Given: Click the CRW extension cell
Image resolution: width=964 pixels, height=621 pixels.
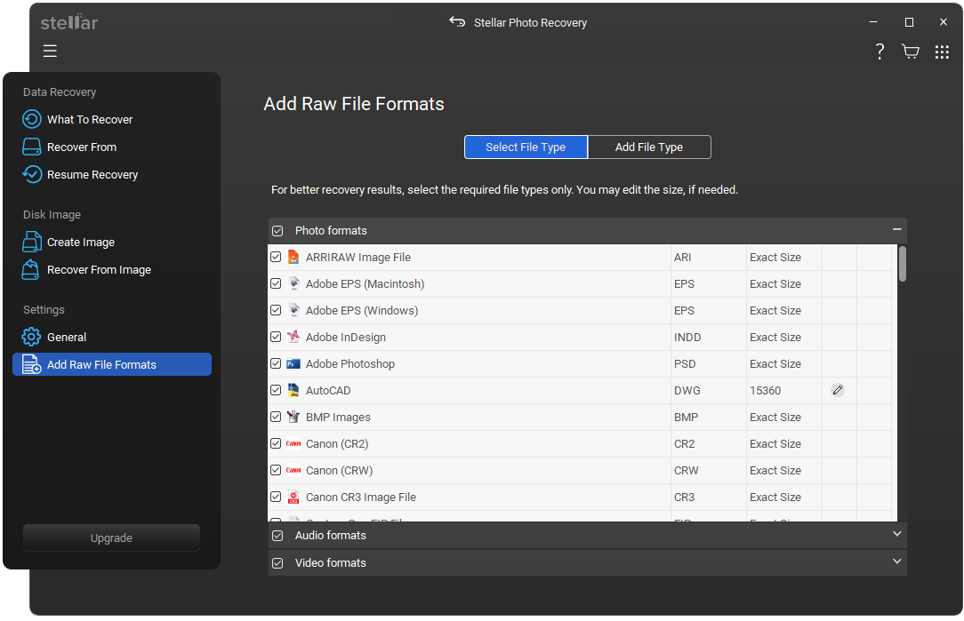Looking at the screenshot, I should (x=708, y=470).
